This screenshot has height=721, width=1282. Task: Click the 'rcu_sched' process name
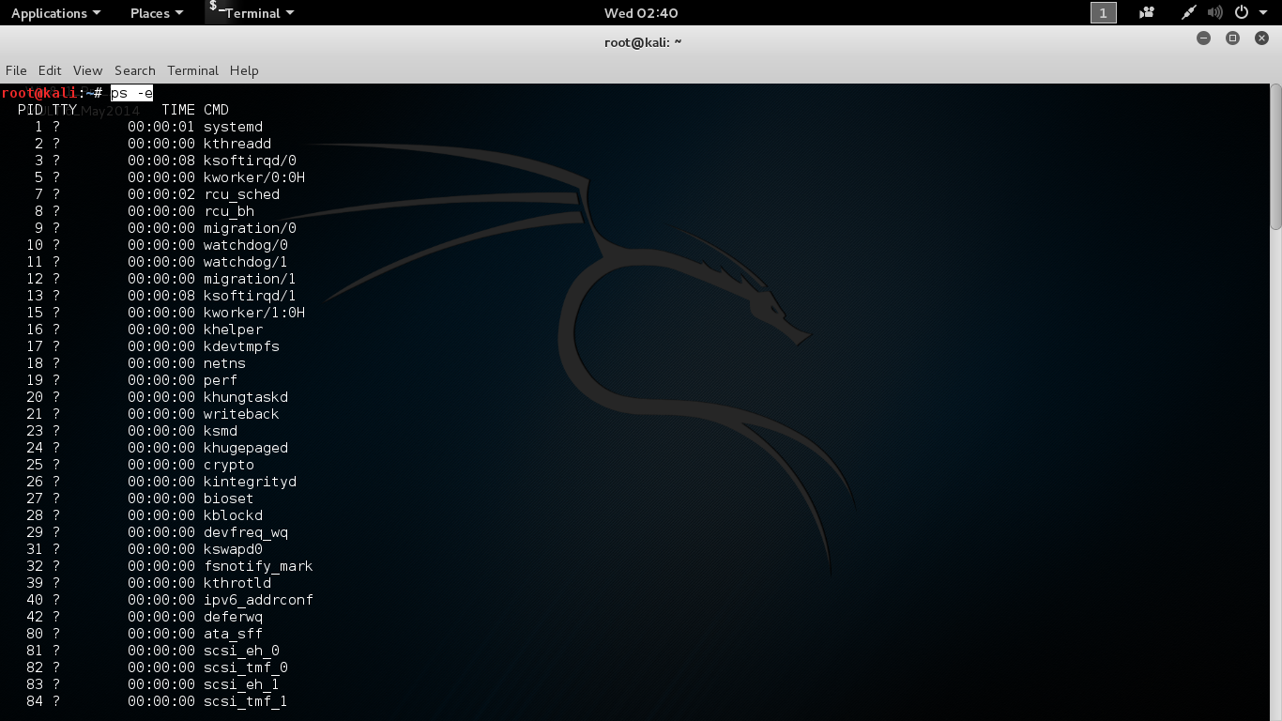[x=241, y=194]
